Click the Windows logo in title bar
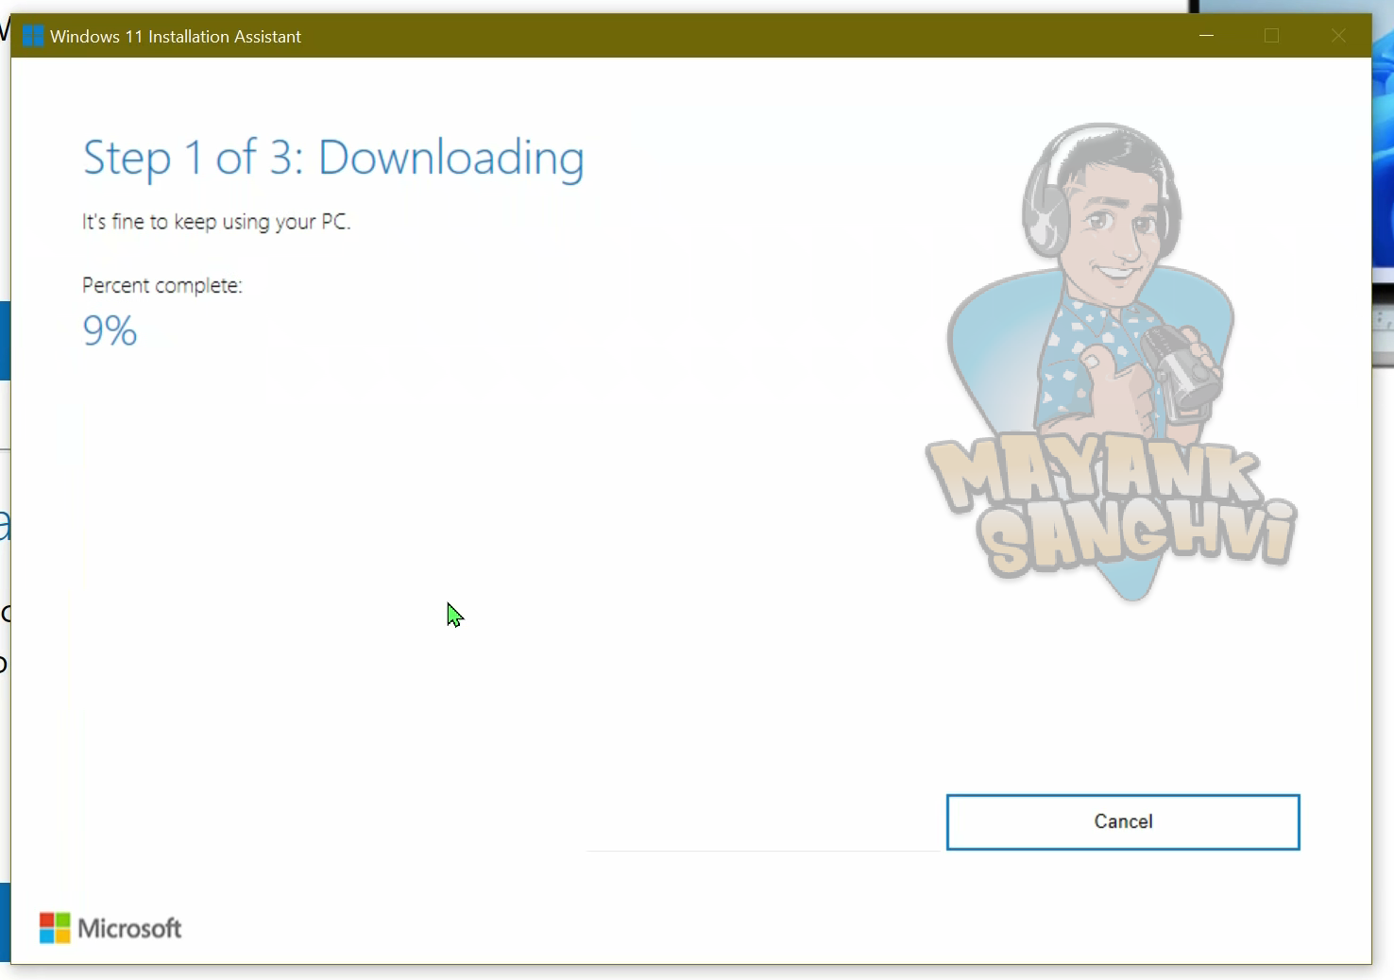Viewport: 1394px width, 980px height. click(x=33, y=37)
